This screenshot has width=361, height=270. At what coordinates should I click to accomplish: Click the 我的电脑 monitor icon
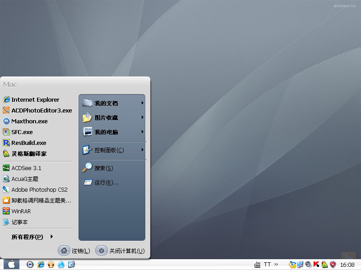87,132
